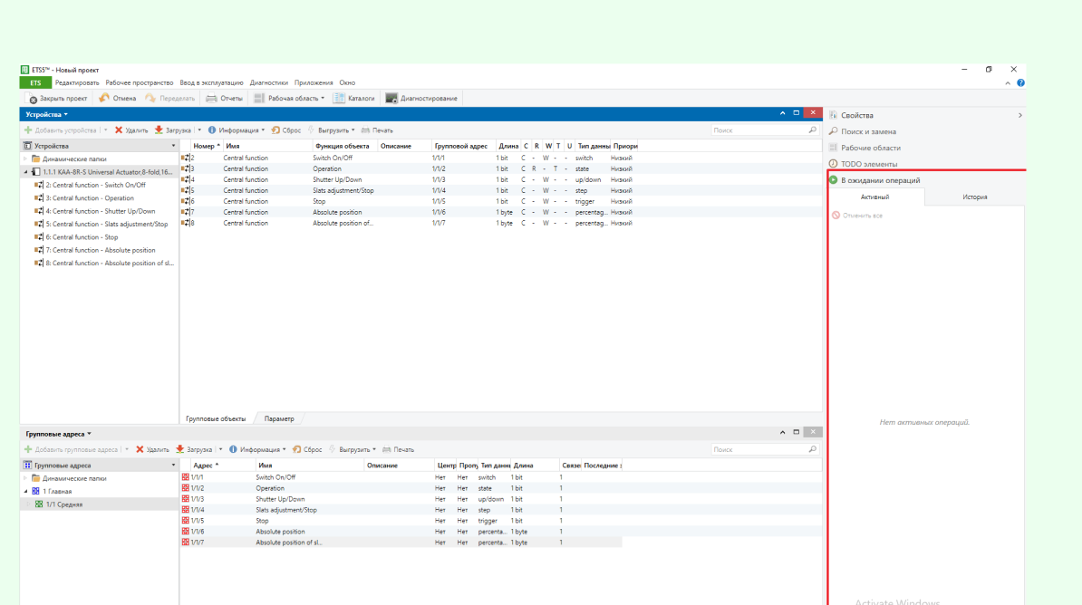
Task: Switch to the Параметр tab
Action: click(x=279, y=418)
